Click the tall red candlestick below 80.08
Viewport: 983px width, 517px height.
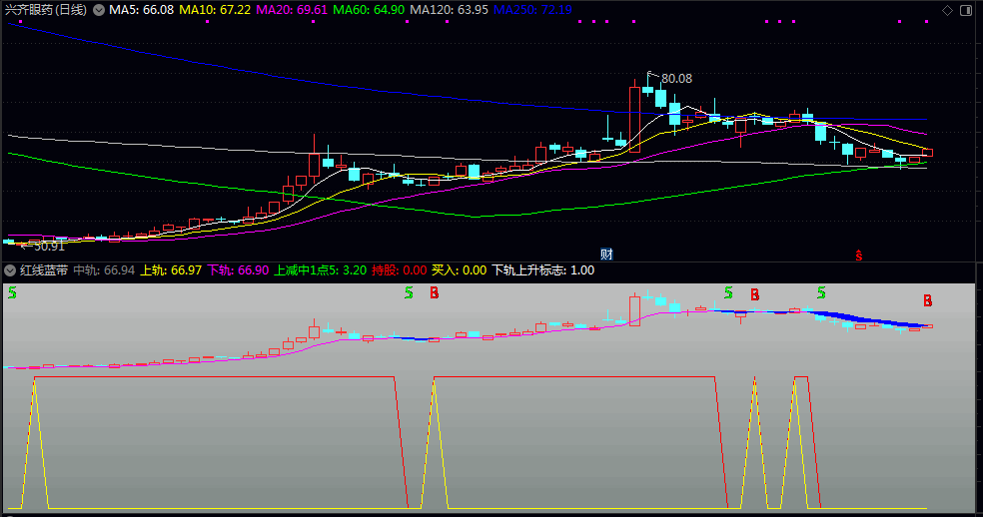click(633, 118)
